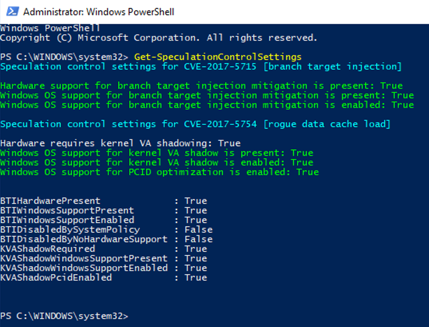Click the 'Hardware support for branch target injection' line
Viewport: 429px width, 327px height.
coord(201,86)
